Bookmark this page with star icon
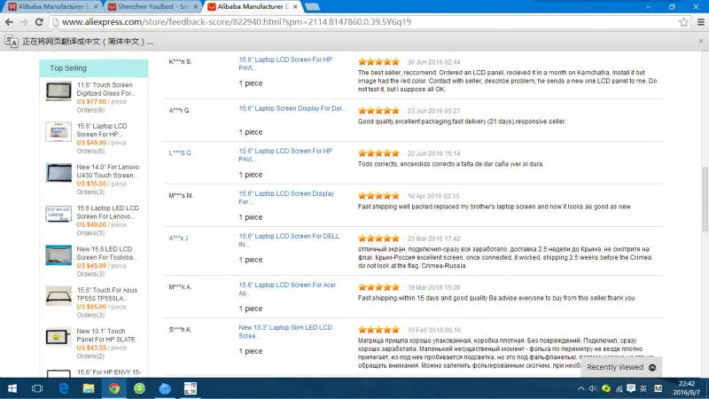 pyautogui.click(x=683, y=21)
